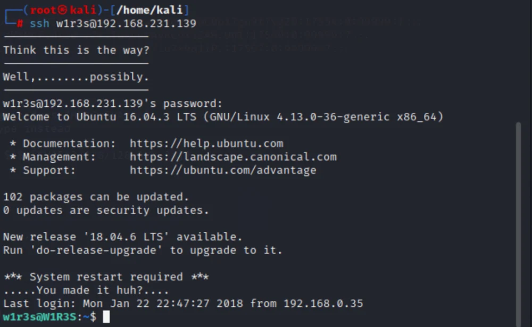Open the landscape.canonical.com management link

pos(233,157)
